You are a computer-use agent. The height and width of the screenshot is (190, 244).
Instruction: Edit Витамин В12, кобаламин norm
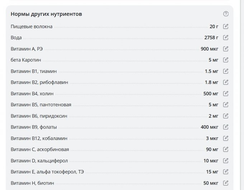click(x=226, y=138)
